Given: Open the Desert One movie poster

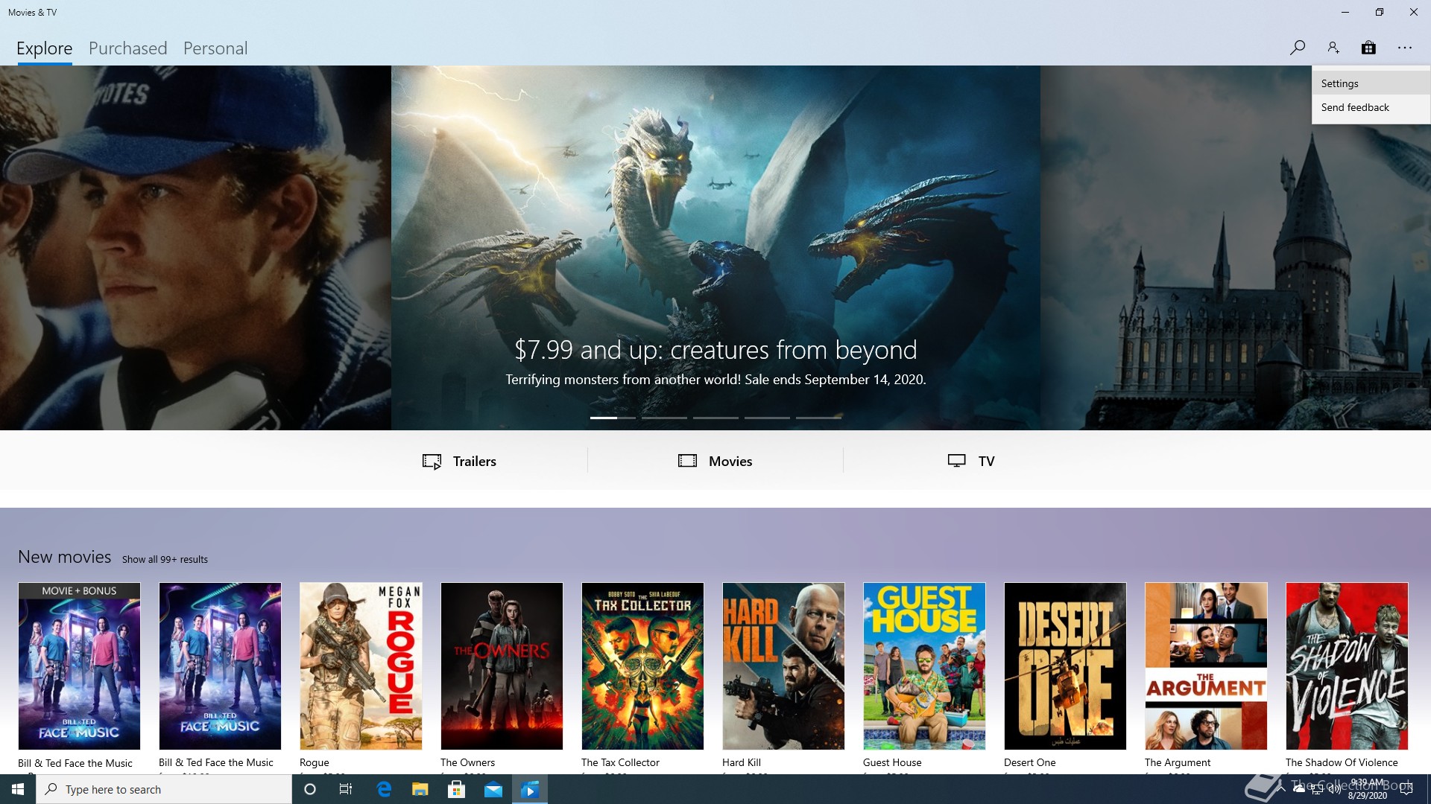Looking at the screenshot, I should (x=1065, y=666).
